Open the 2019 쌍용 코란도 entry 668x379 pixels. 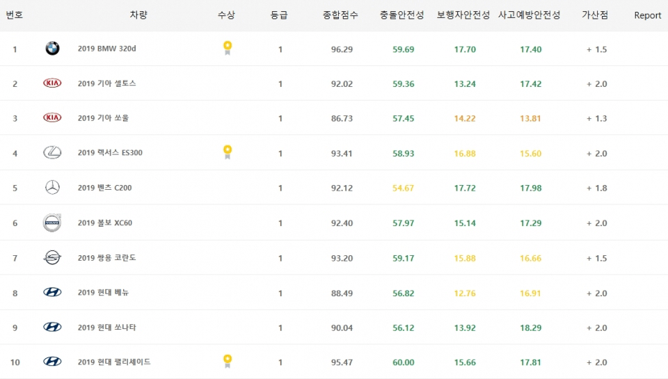(107, 257)
